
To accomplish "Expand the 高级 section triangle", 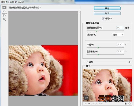I will [x=87, y=62].
